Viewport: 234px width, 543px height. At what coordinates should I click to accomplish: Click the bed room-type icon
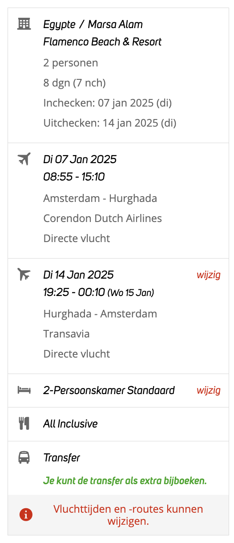24,391
